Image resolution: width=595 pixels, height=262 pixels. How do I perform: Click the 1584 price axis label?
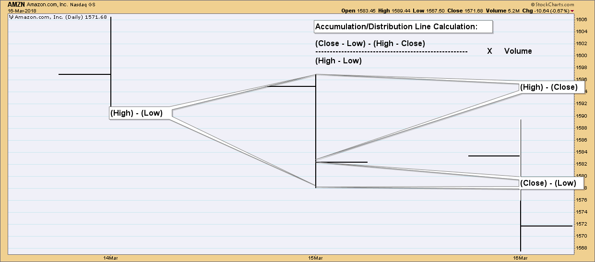pyautogui.click(x=582, y=152)
